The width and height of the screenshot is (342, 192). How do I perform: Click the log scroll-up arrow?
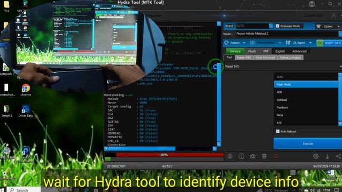219,23
